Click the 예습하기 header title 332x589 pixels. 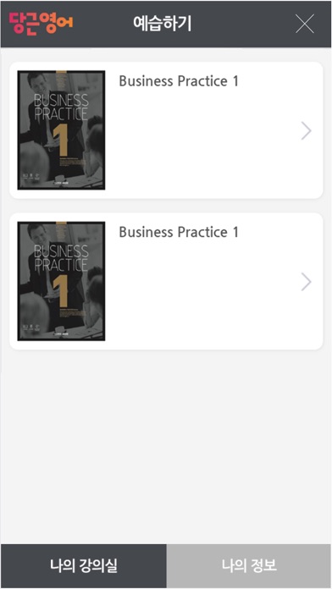click(163, 24)
